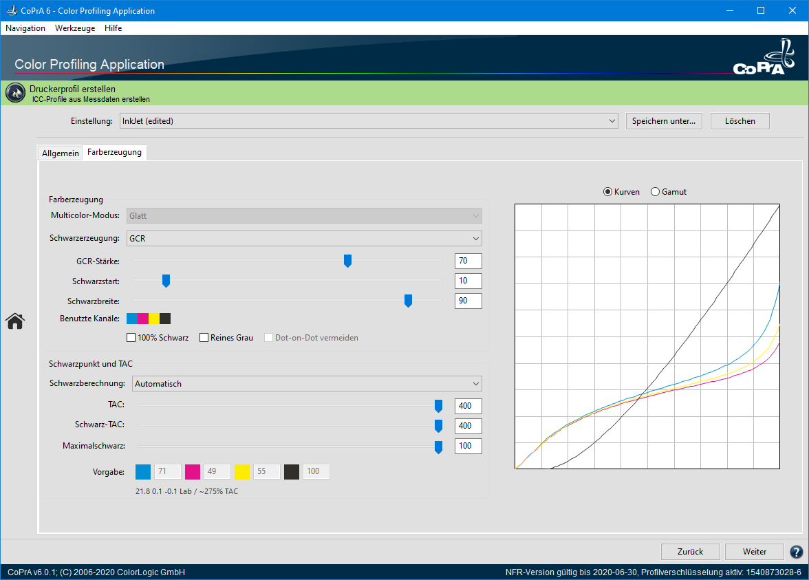Viewport: 809px width, 580px height.
Task: Toggle the Reines Grau checkbox
Action: (x=204, y=338)
